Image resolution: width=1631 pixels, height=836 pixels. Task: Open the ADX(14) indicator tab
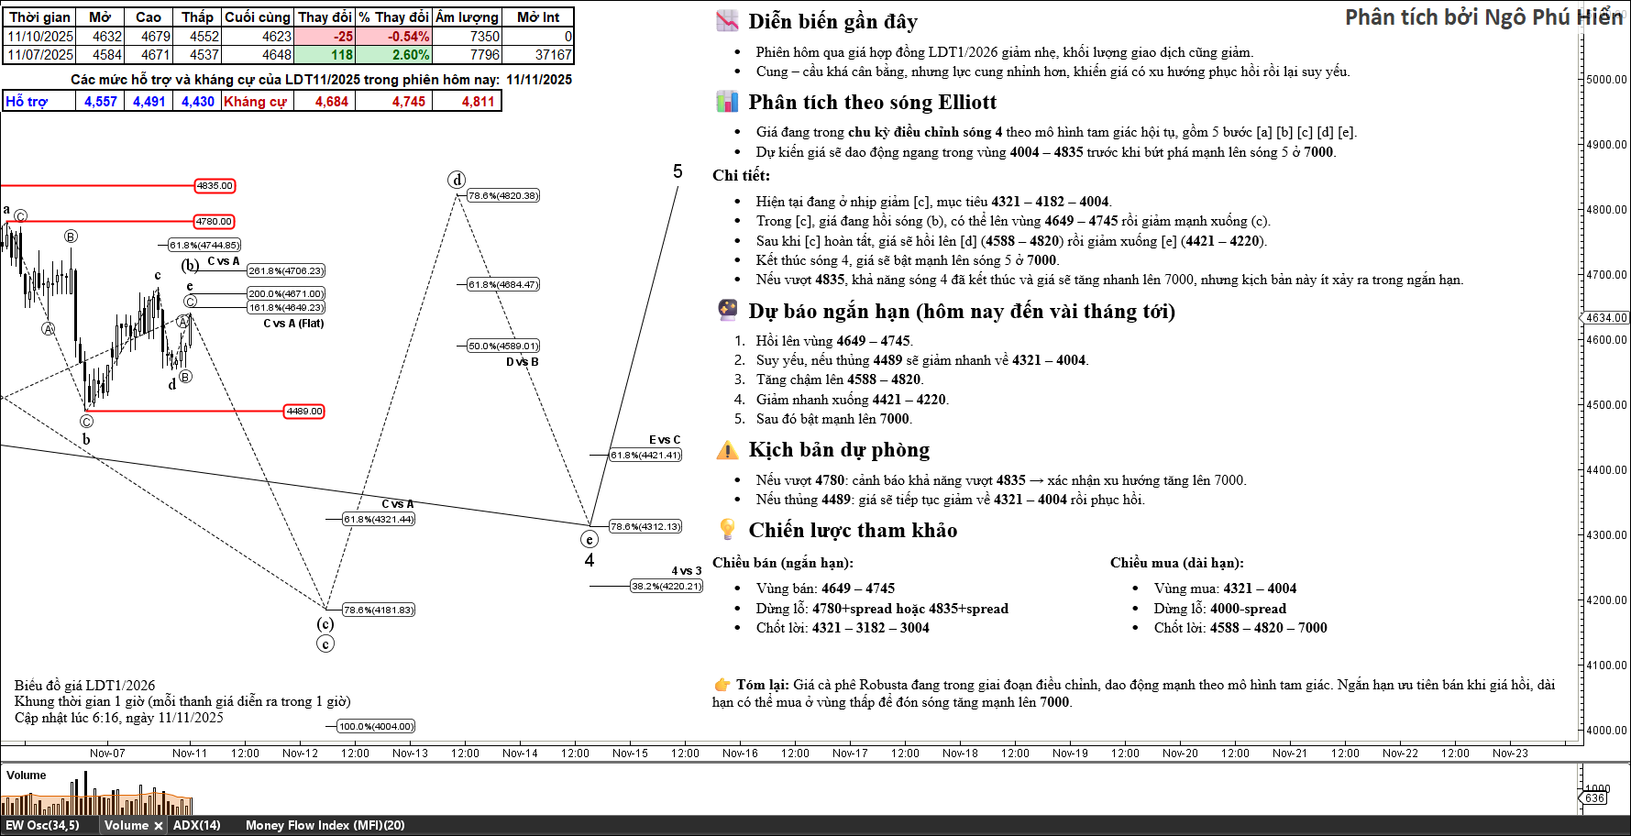click(197, 826)
